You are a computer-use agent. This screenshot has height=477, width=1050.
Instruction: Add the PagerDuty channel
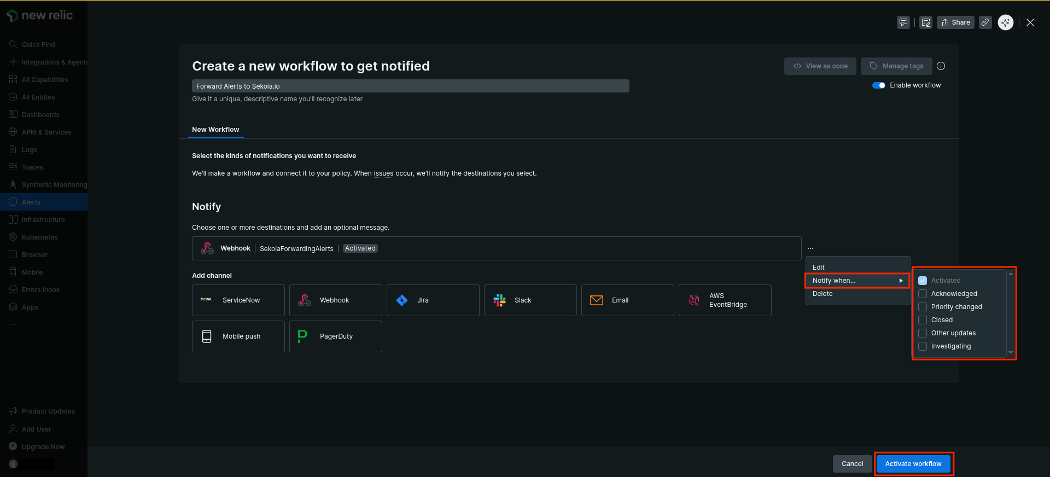point(335,336)
